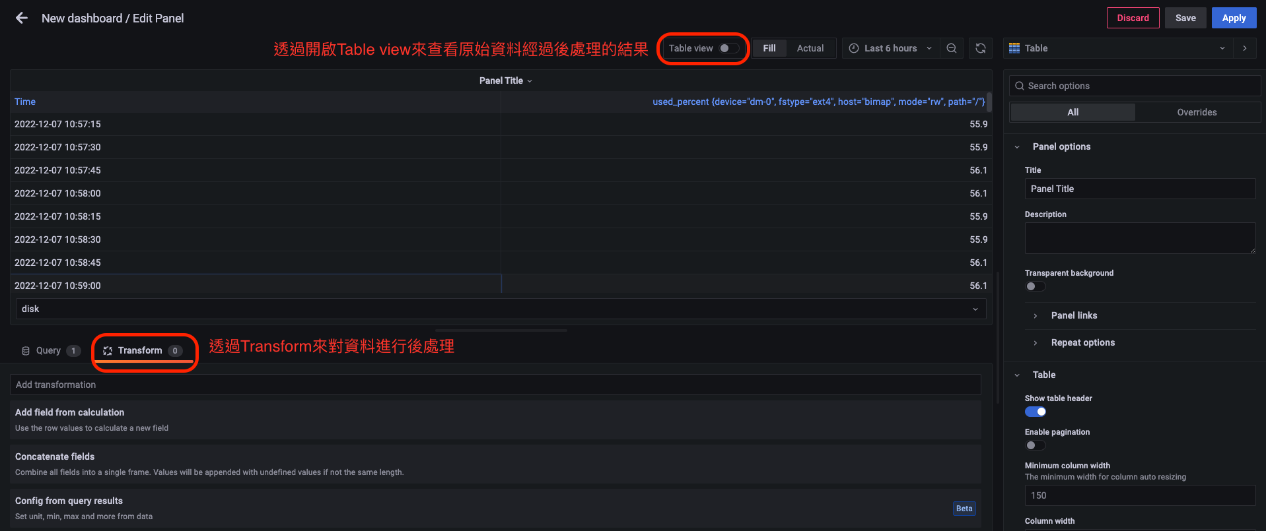Expand the Panel links section
1266x531 pixels.
(1074, 315)
